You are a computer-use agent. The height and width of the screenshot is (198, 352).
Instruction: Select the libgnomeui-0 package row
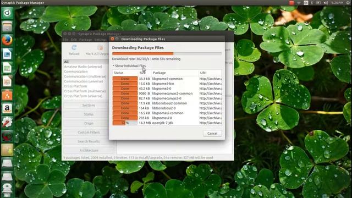(167, 118)
